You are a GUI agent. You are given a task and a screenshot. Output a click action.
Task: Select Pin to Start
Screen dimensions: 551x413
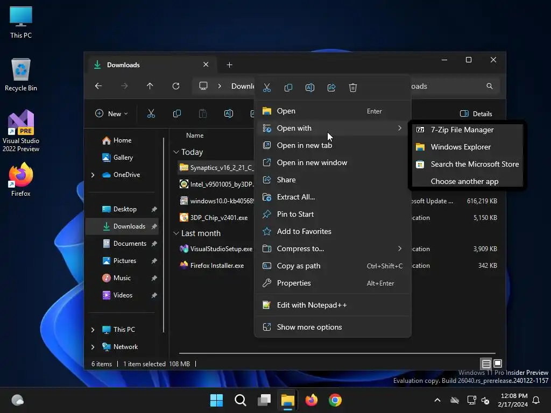click(333, 214)
